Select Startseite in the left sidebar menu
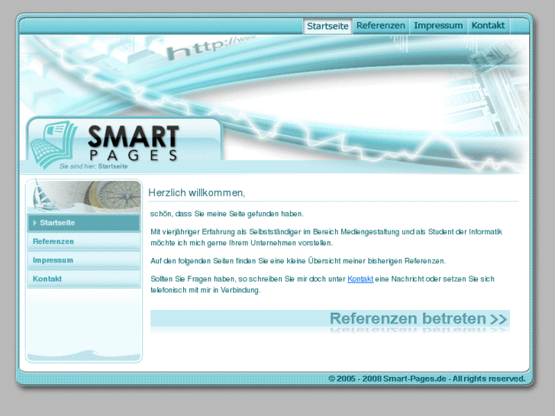This screenshot has height=416, width=555. pyautogui.click(x=84, y=223)
